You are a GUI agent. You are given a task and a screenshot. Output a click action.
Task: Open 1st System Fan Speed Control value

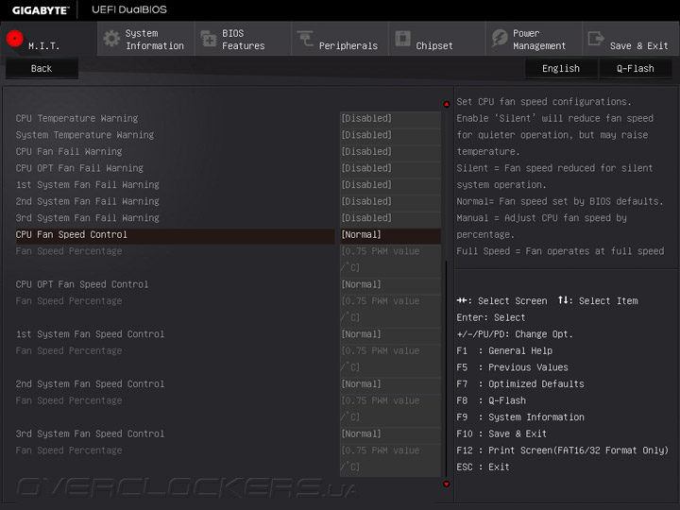[x=390, y=334]
